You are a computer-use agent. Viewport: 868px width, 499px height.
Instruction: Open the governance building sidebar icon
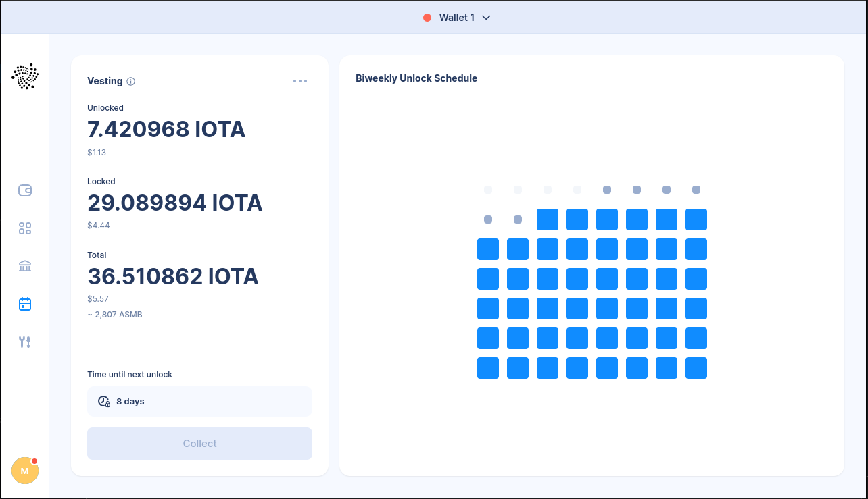click(x=25, y=266)
